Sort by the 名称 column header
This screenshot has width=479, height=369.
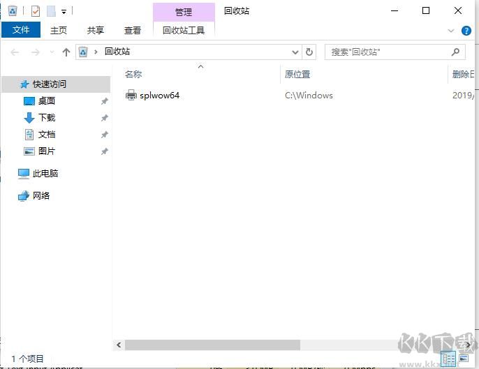pos(133,74)
